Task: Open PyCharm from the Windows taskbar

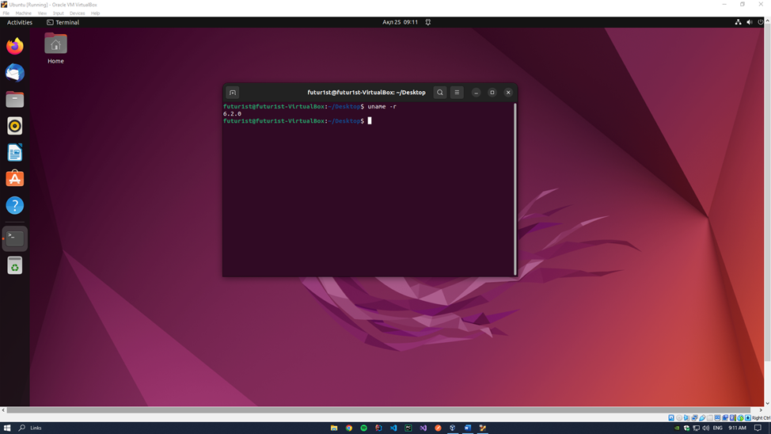Action: 408,428
